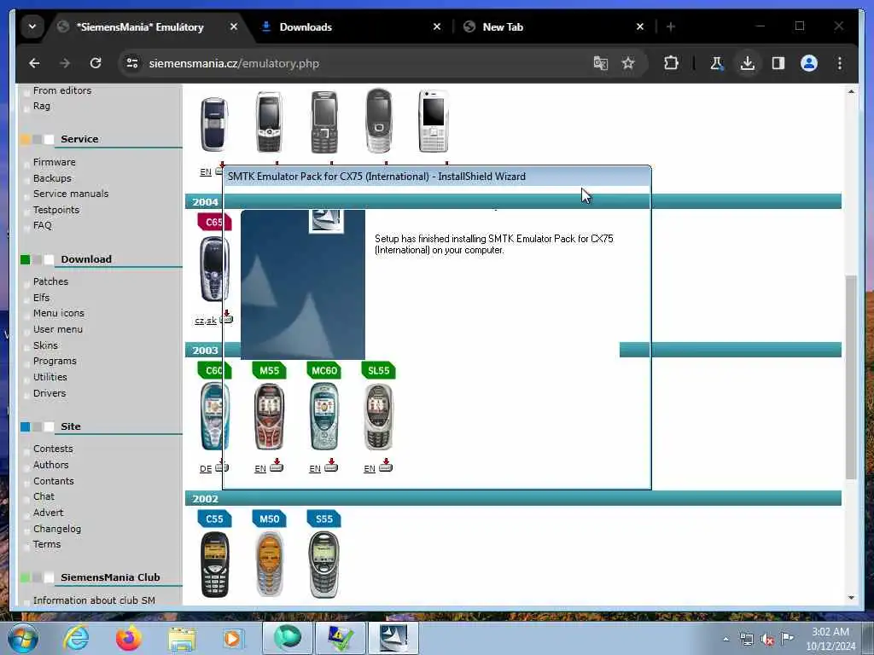Launch Firefox from taskbar
The width and height of the screenshot is (874, 655).
pyautogui.click(x=128, y=638)
